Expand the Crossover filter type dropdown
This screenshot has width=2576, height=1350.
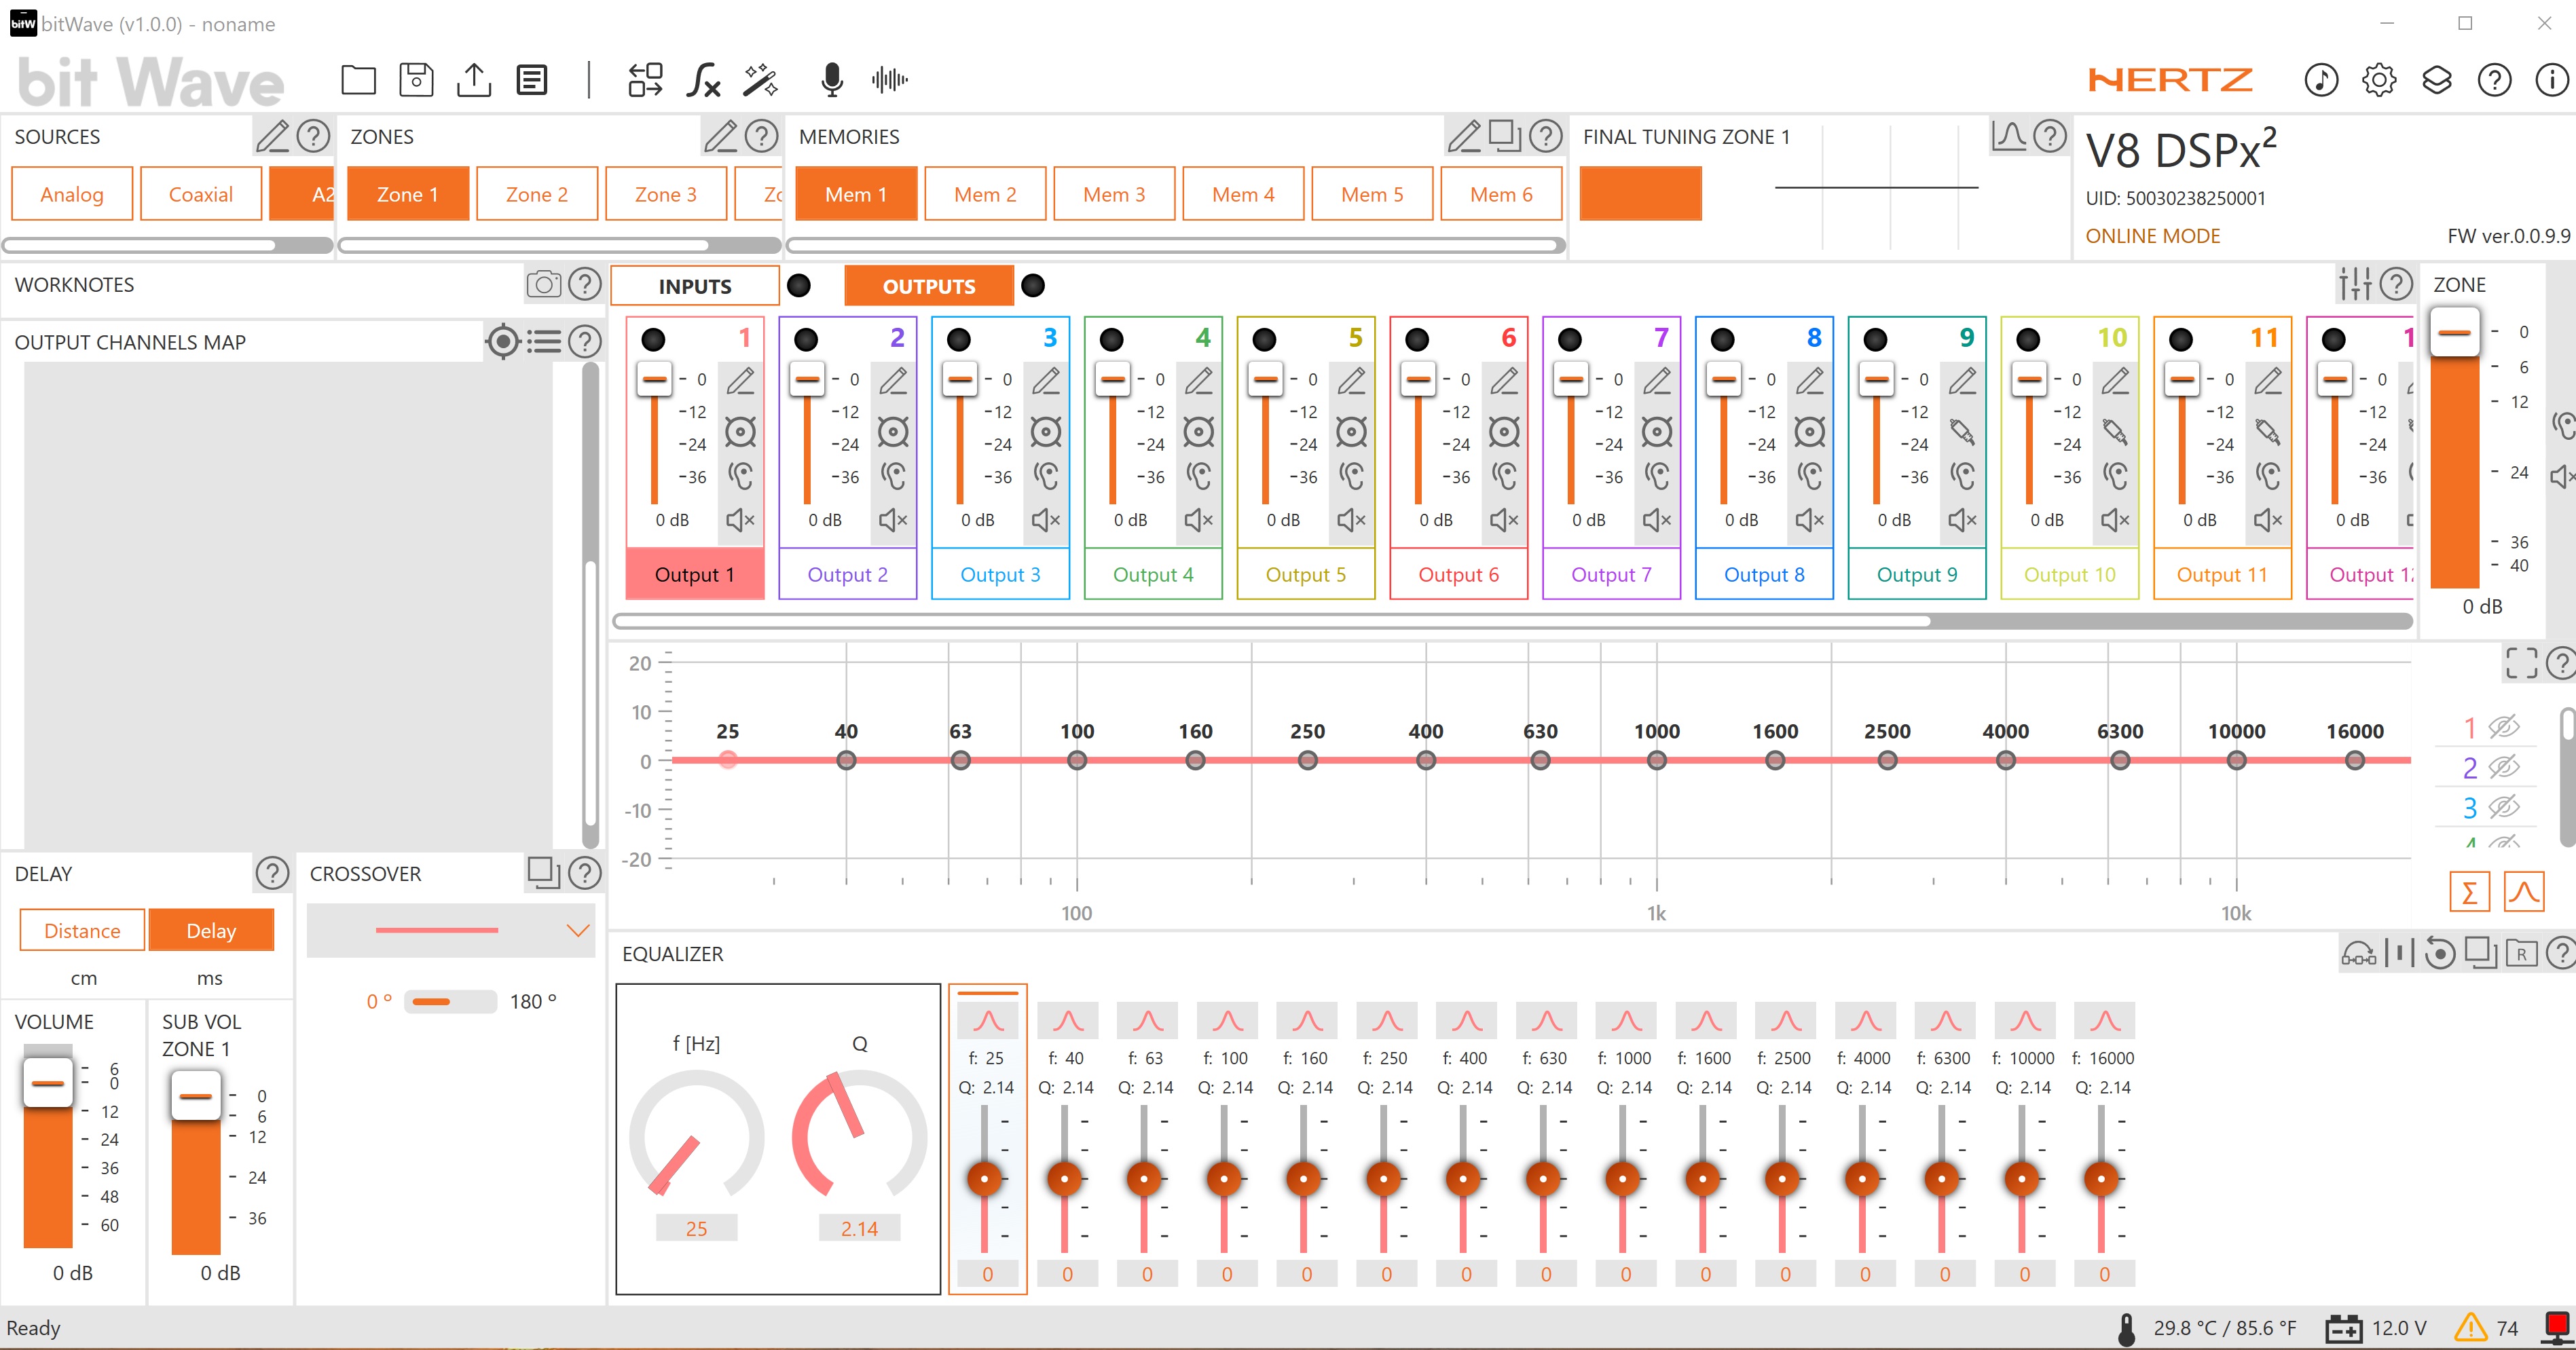pyautogui.click(x=577, y=931)
